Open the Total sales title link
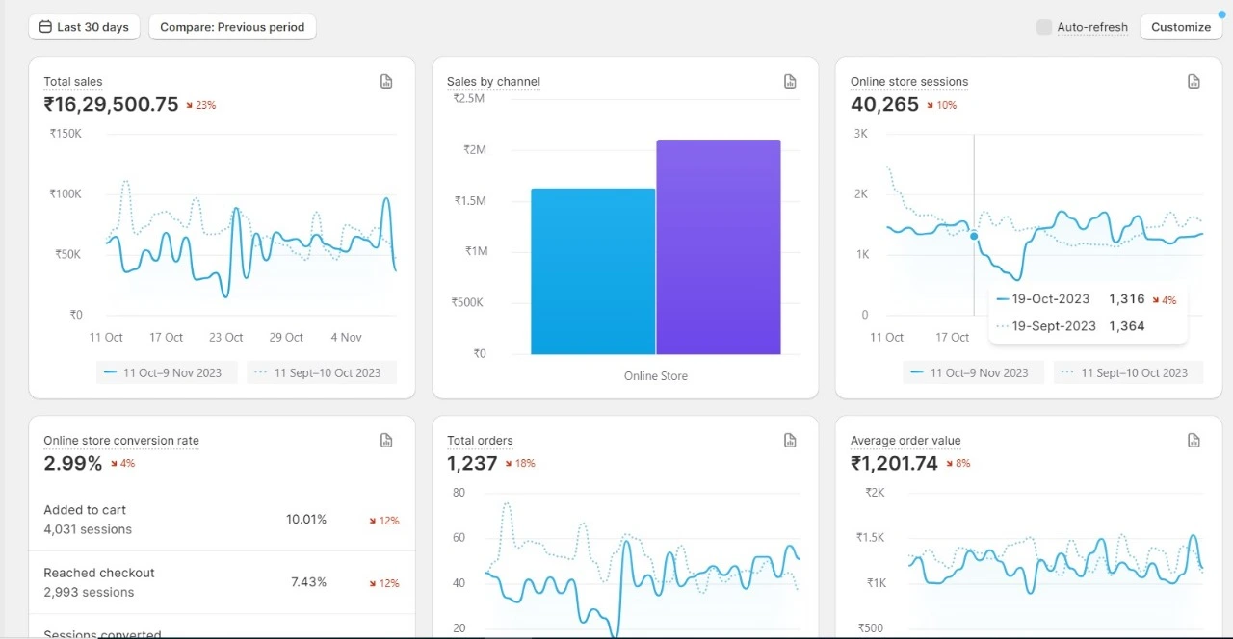Screen dimensions: 1233x639 (x=73, y=82)
